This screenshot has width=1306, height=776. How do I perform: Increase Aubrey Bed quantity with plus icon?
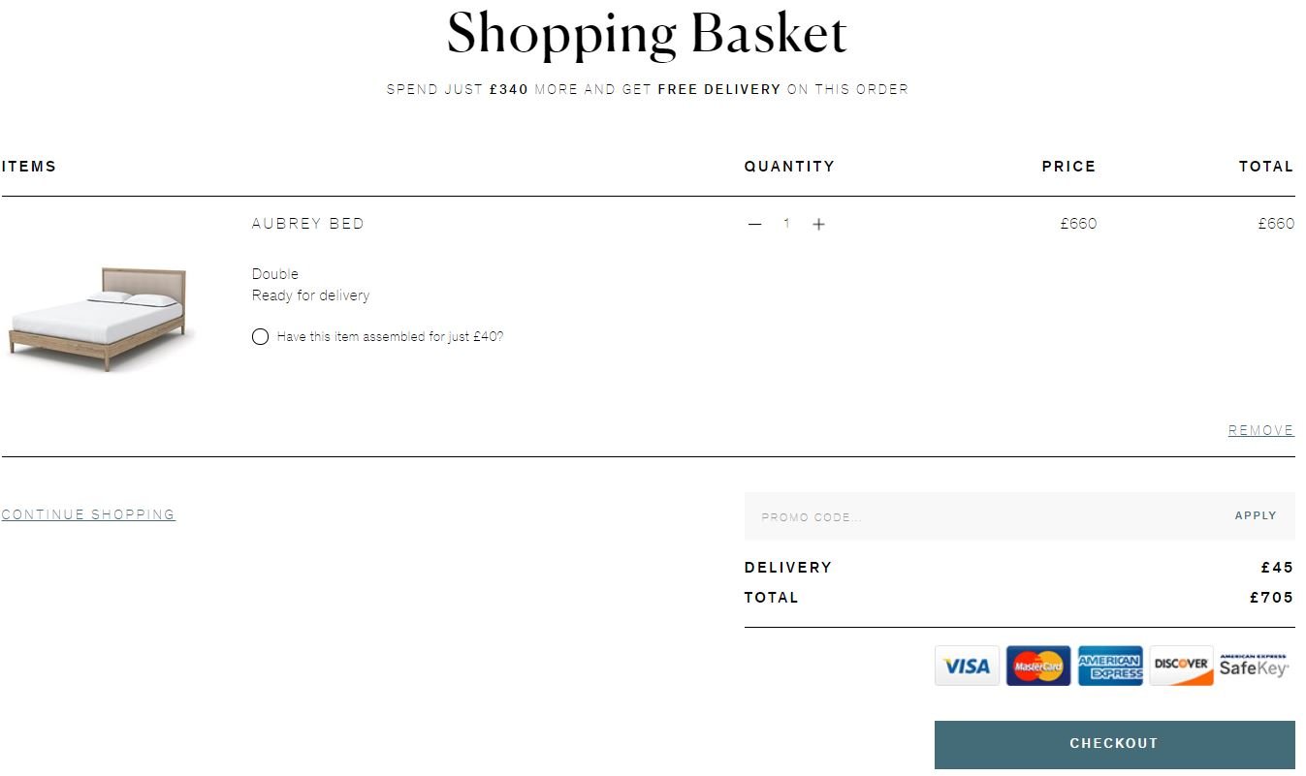click(818, 224)
